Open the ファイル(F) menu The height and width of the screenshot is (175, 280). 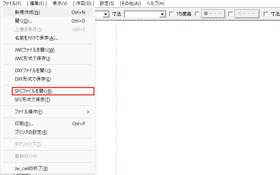(x=12, y=3)
